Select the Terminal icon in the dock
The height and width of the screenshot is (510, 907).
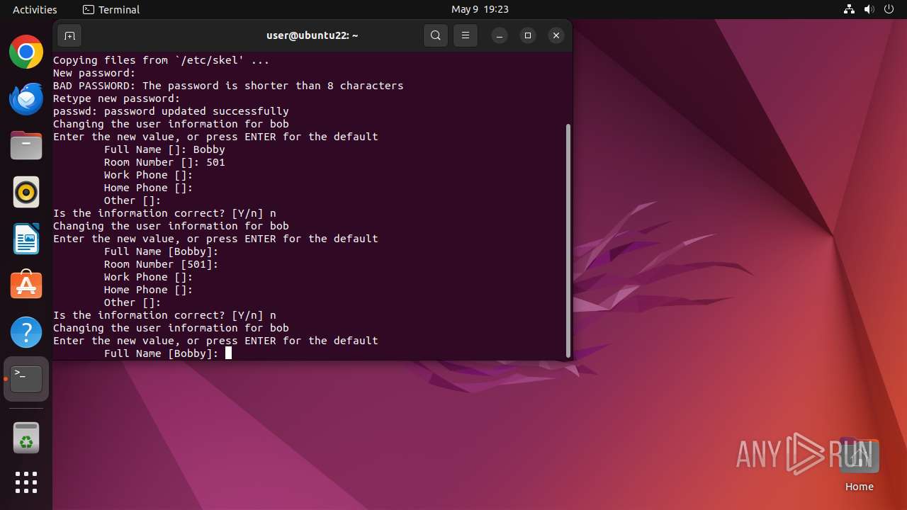click(26, 379)
